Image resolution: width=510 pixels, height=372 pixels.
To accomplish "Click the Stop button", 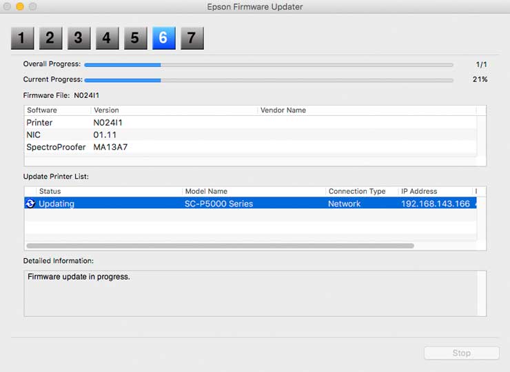I will [x=462, y=353].
